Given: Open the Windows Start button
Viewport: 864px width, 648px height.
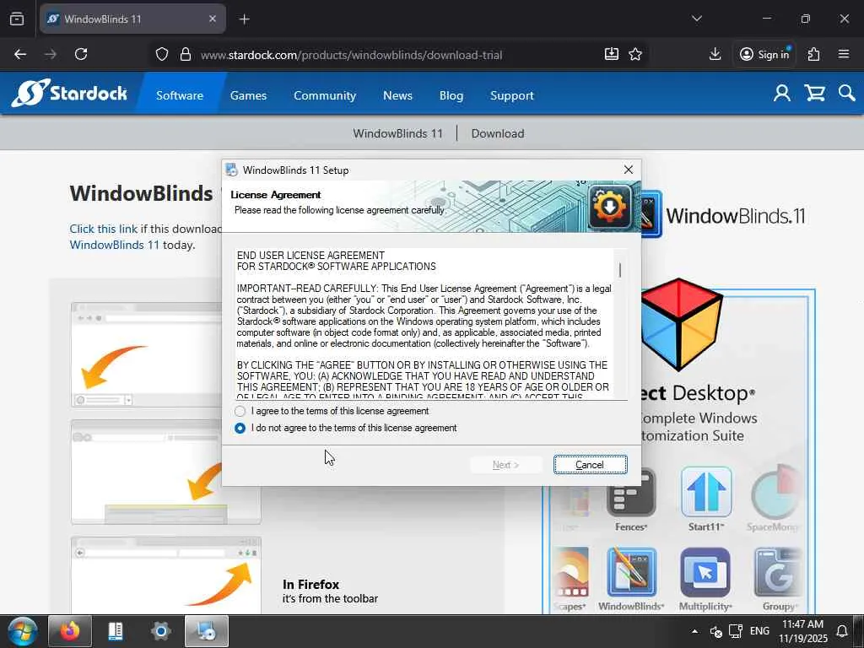Looking at the screenshot, I should [x=22, y=631].
